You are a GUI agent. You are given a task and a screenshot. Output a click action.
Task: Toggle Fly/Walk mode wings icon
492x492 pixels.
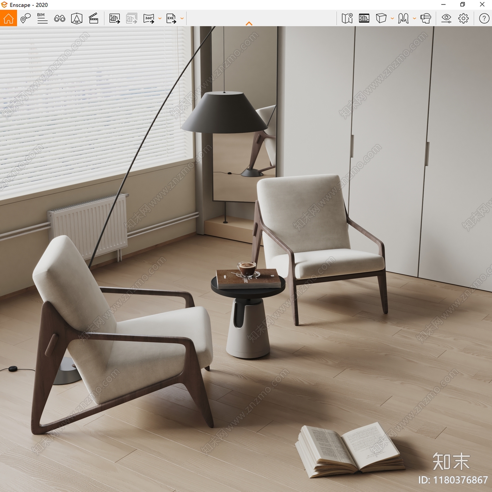[403, 18]
